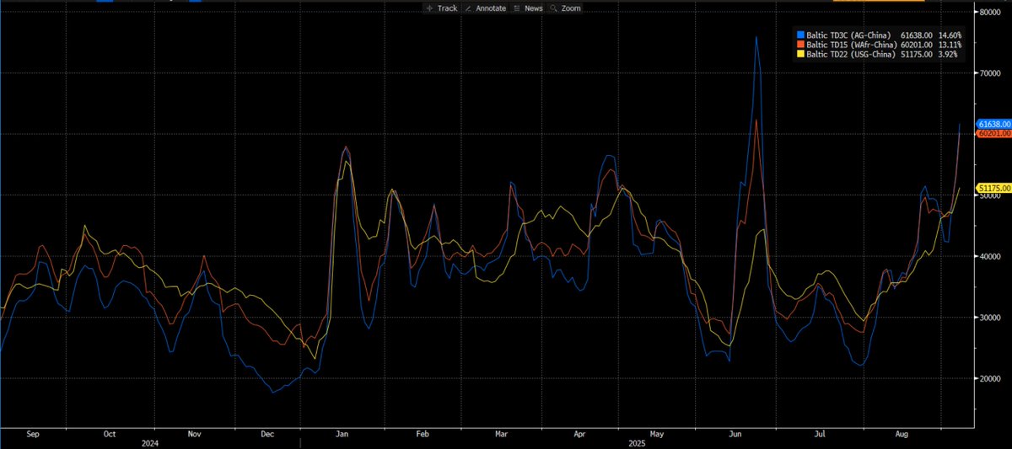Image resolution: width=1012 pixels, height=449 pixels.
Task: Click the Feb month label on the time axis
Action: [x=423, y=434]
